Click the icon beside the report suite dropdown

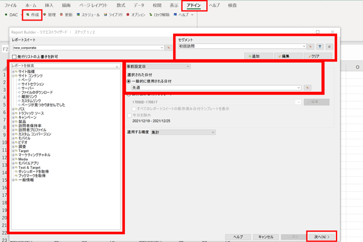pyautogui.click(x=169, y=48)
